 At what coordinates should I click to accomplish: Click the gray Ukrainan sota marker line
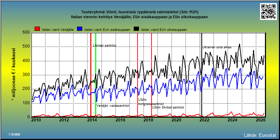click(x=202, y=75)
